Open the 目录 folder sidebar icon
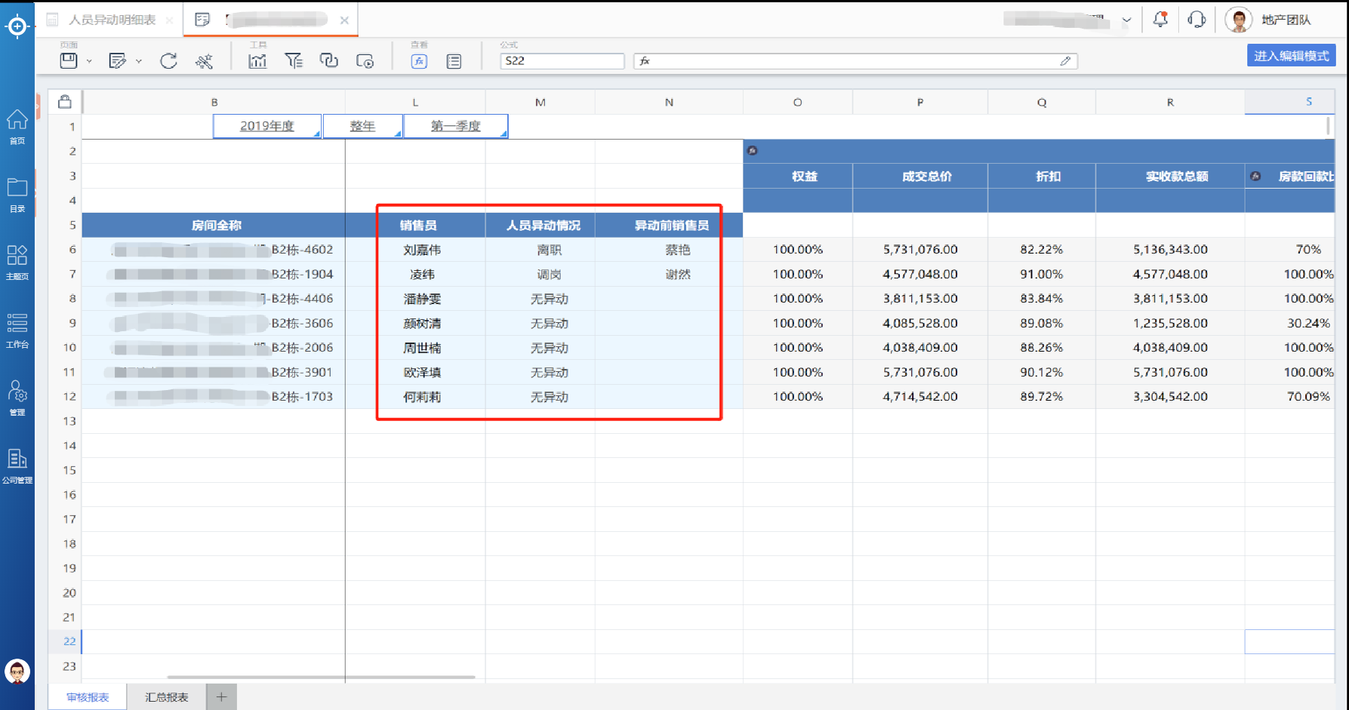The height and width of the screenshot is (710, 1349). point(17,195)
